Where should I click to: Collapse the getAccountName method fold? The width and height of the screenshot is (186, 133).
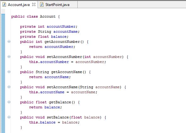pos(9,72)
